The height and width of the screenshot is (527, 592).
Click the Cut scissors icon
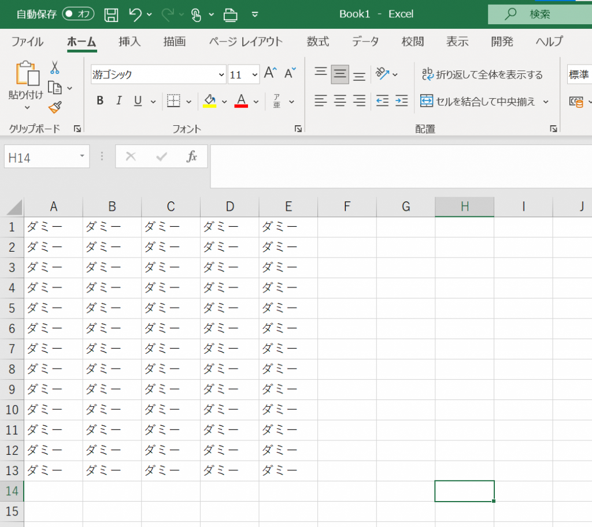pyautogui.click(x=55, y=68)
